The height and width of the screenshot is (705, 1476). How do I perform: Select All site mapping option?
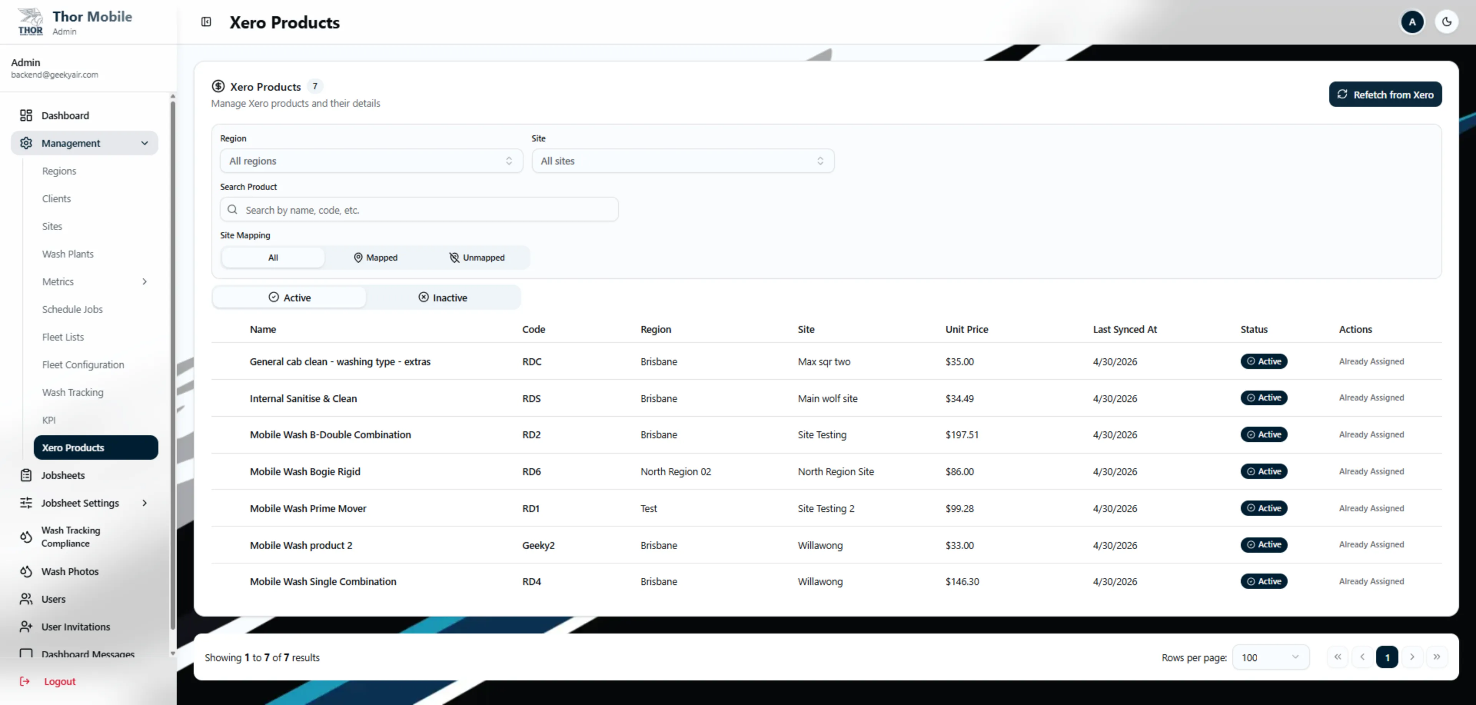(x=273, y=257)
